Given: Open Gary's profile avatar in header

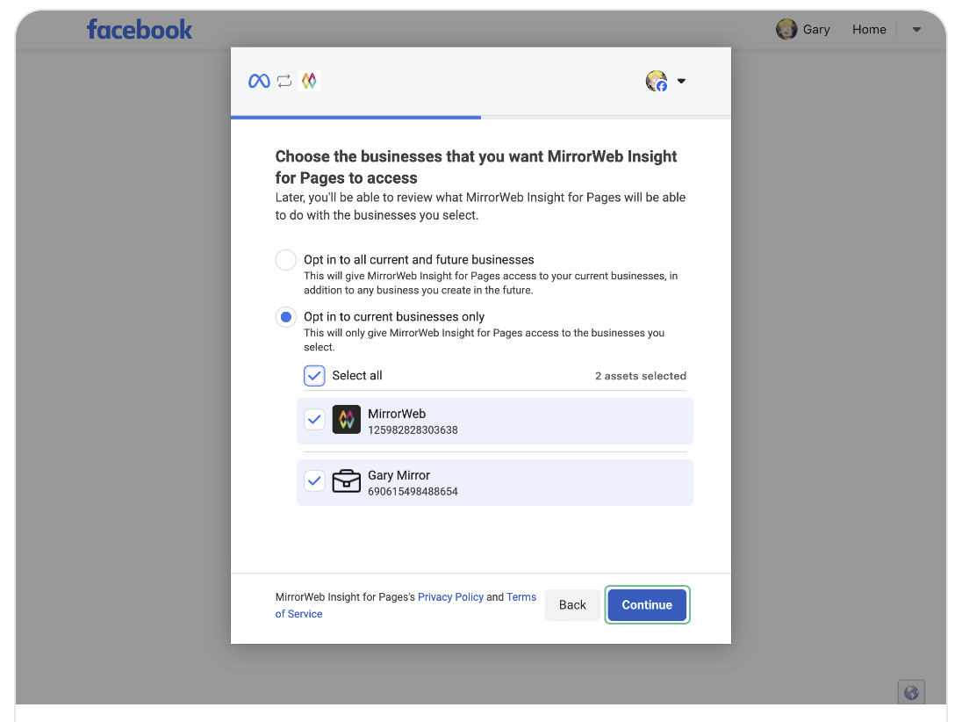Looking at the screenshot, I should (x=786, y=29).
